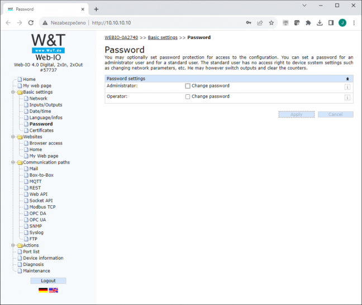
Task: Open the Network settings page
Action: coord(38,98)
